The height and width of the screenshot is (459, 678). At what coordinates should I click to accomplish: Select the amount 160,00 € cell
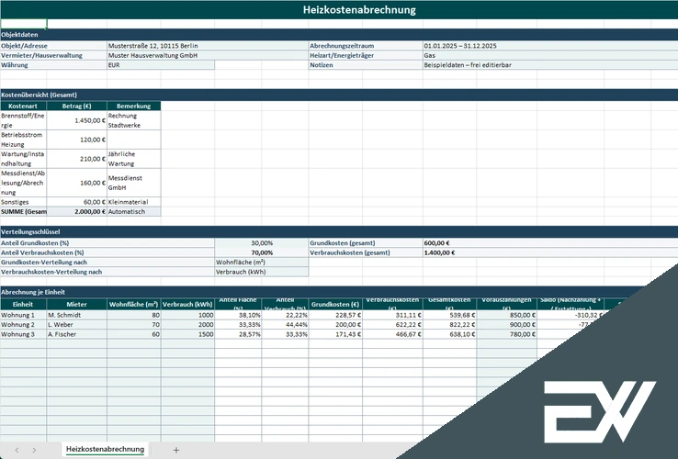pos(76,183)
